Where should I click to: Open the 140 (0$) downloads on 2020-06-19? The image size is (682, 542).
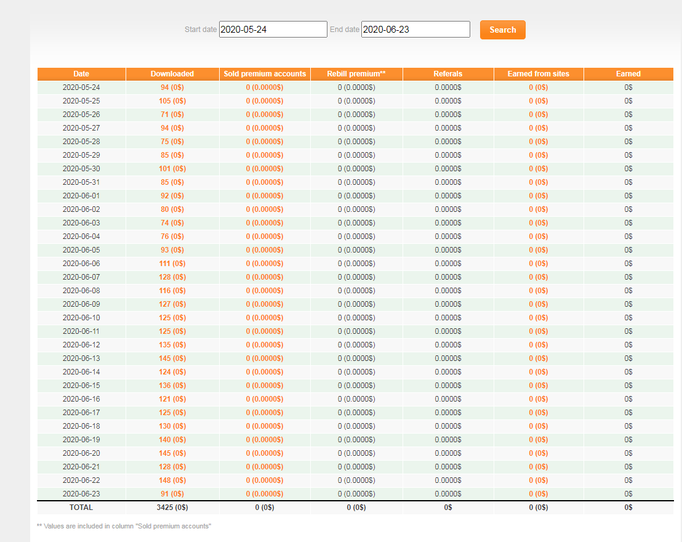(x=172, y=439)
